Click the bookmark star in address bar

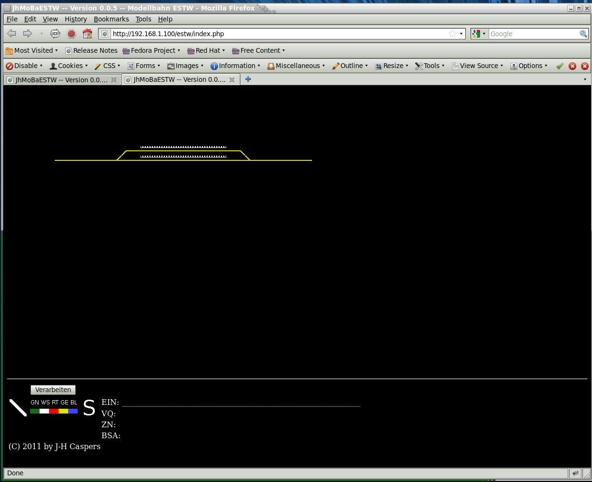click(452, 34)
